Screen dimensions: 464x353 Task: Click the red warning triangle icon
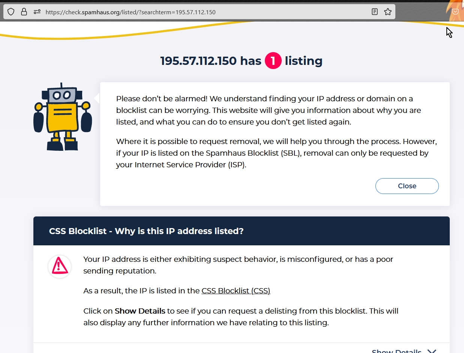pos(60,266)
